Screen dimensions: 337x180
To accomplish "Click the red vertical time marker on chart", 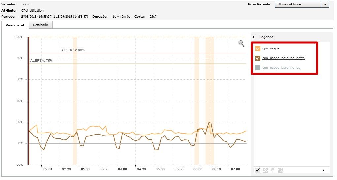I will 29,99.
